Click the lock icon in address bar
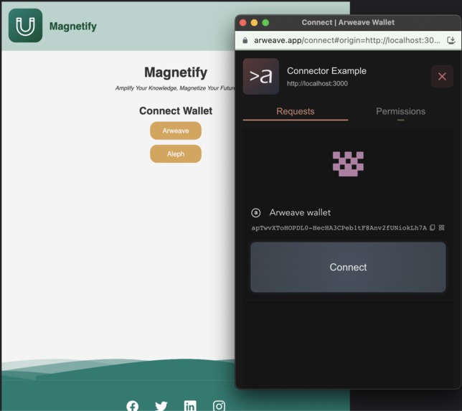 (245, 40)
